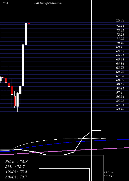Click the Live MACD label
The image size is (129, 181).
pos(109,174)
